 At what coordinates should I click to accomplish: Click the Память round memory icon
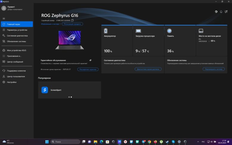tap(169, 31)
